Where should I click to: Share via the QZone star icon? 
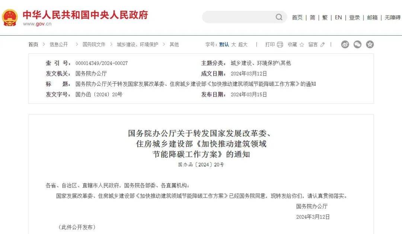click(370, 45)
